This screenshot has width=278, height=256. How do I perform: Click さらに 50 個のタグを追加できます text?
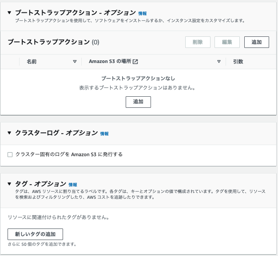[42, 244]
